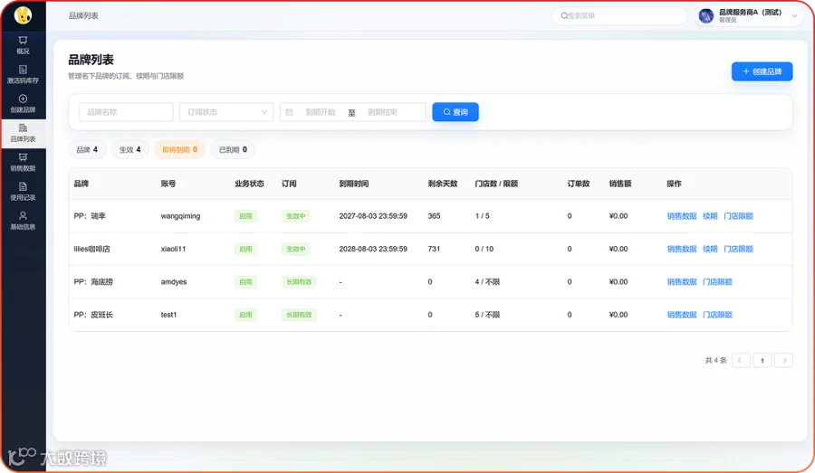Click 门店限额 for lilies咖啡店
Viewport: 815px width, 473px height.
[739, 250]
